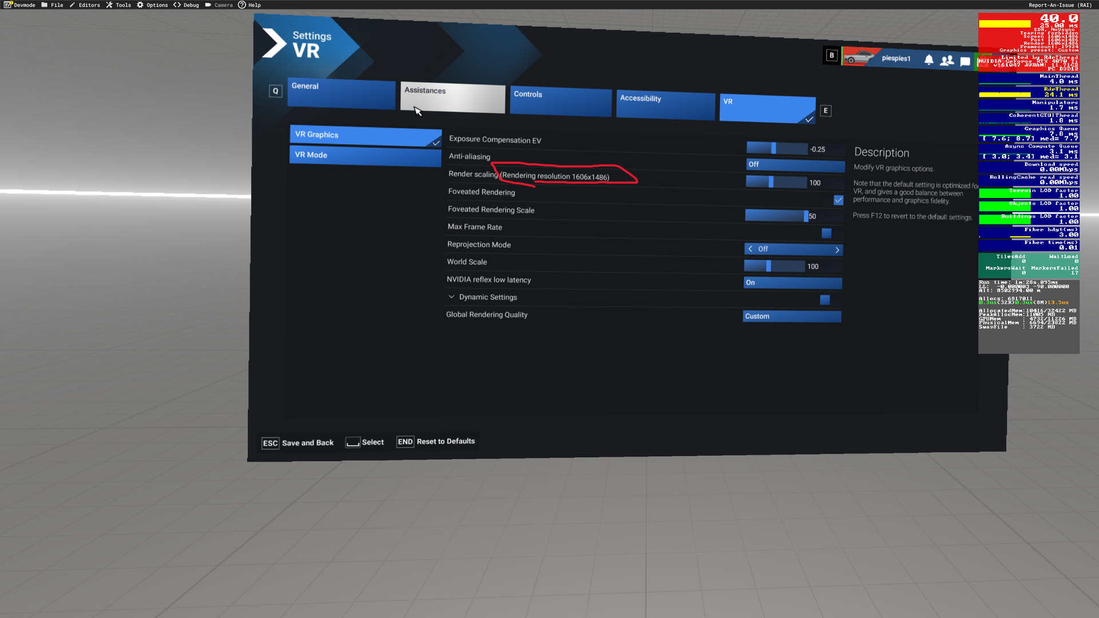Open the NVIDIA reflex low latency dropdown
This screenshot has height=618, width=1099.
coord(792,283)
